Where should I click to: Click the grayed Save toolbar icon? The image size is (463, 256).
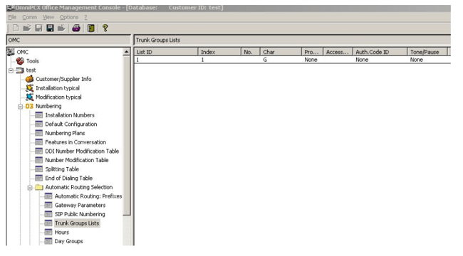coord(38,28)
